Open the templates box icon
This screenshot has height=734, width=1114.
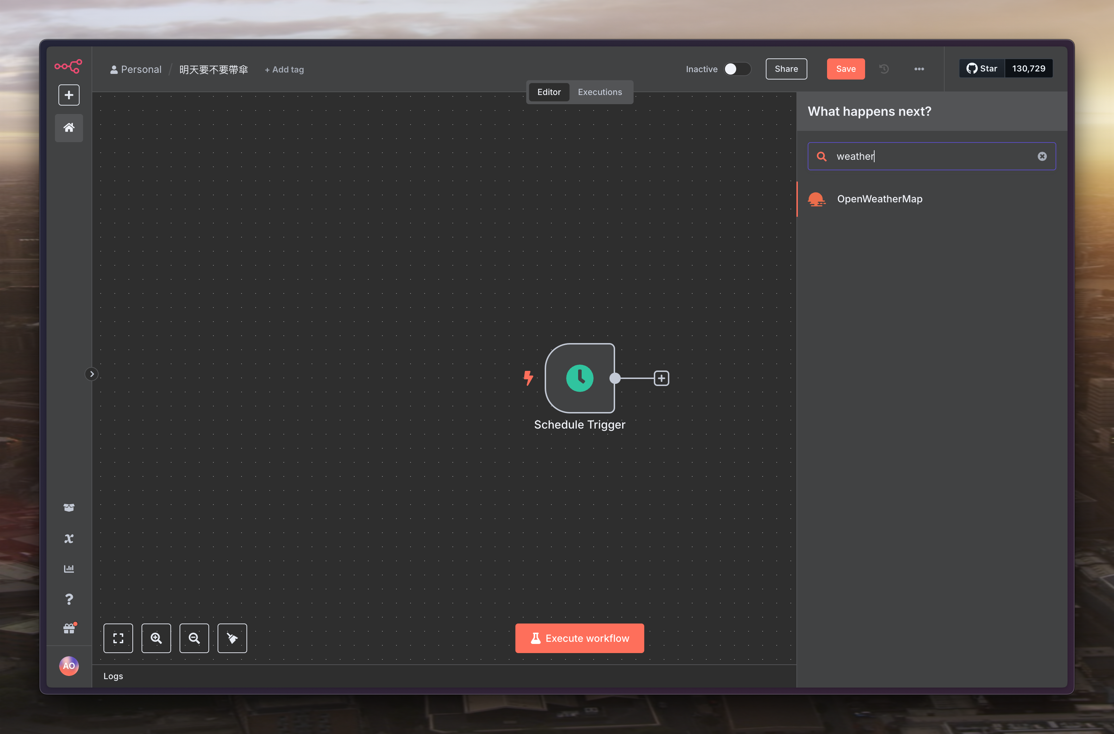pyautogui.click(x=69, y=508)
